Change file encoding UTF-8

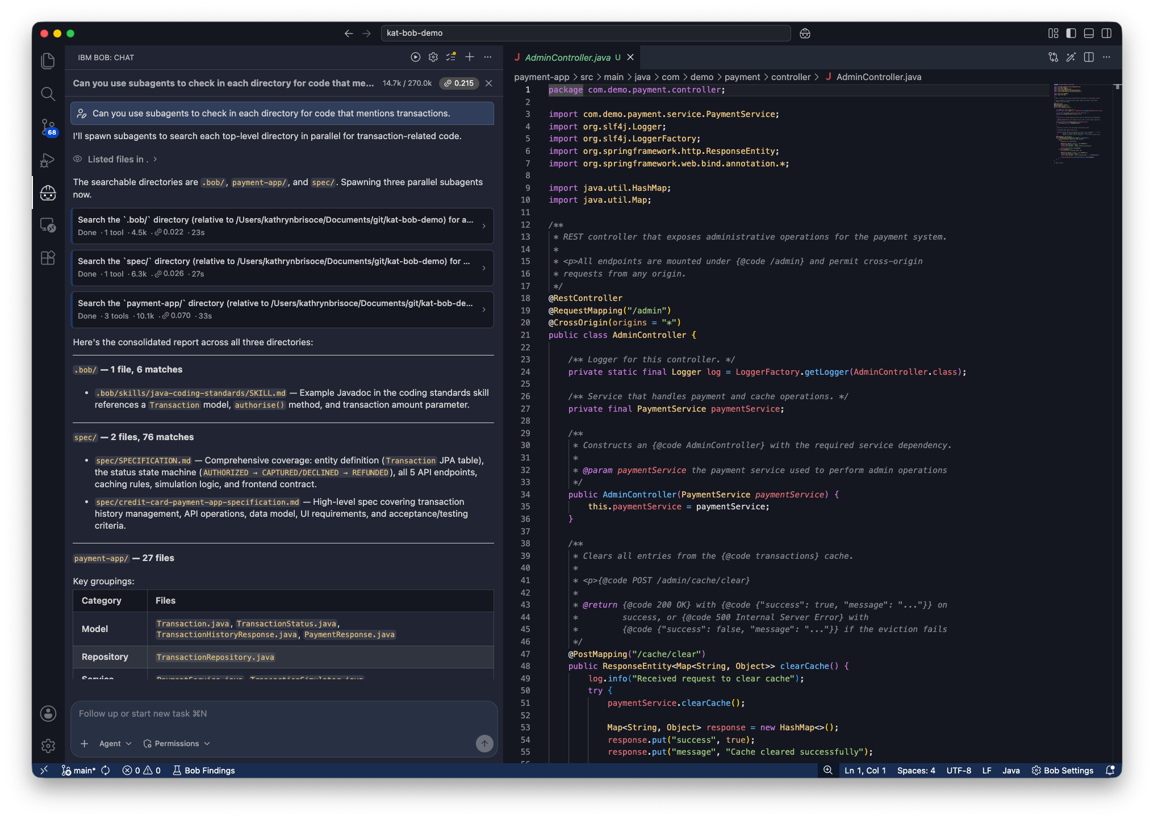[x=959, y=770]
